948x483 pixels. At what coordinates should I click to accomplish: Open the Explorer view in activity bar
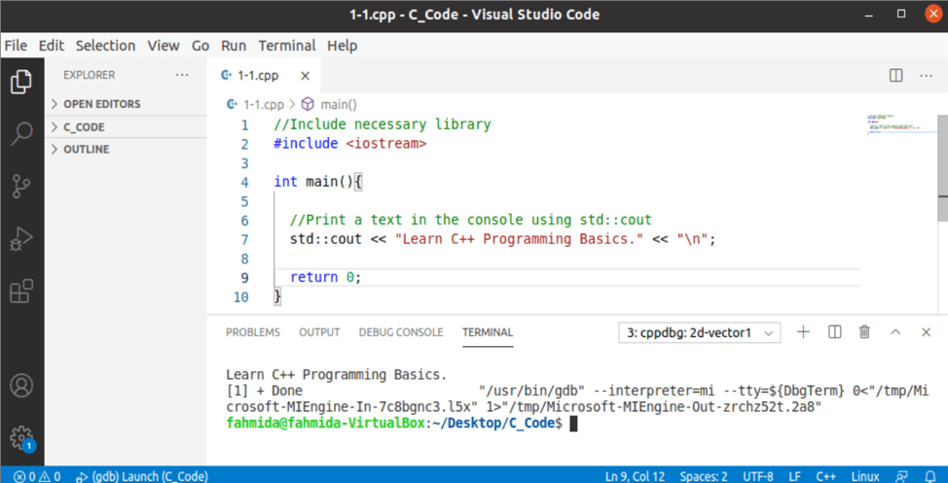click(21, 82)
